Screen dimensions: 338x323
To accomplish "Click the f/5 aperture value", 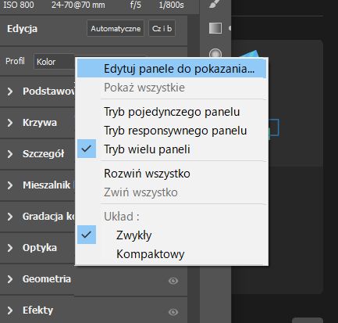I will point(136,5).
